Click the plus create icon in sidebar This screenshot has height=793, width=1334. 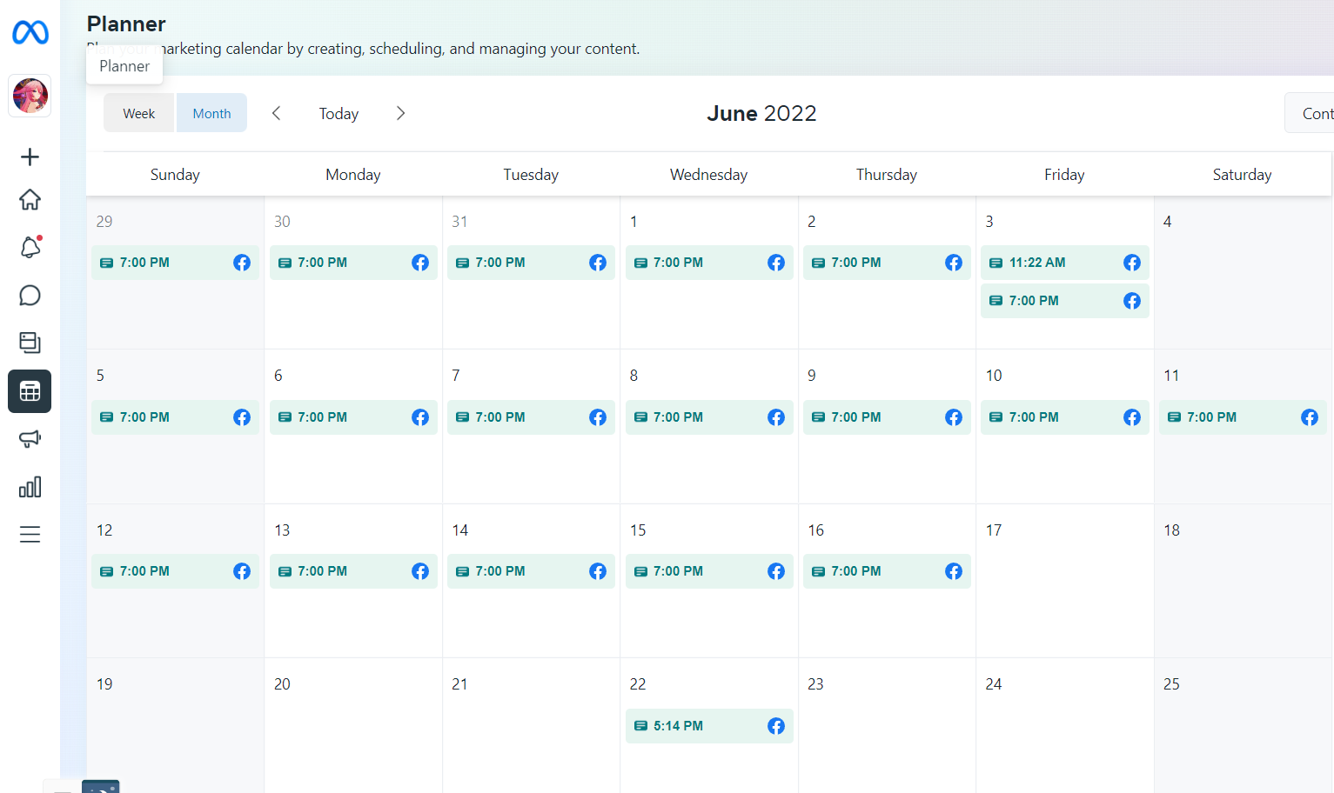[30, 157]
